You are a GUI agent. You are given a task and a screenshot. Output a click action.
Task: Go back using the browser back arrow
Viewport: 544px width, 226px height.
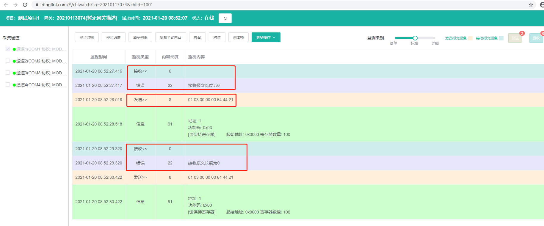[6, 5]
